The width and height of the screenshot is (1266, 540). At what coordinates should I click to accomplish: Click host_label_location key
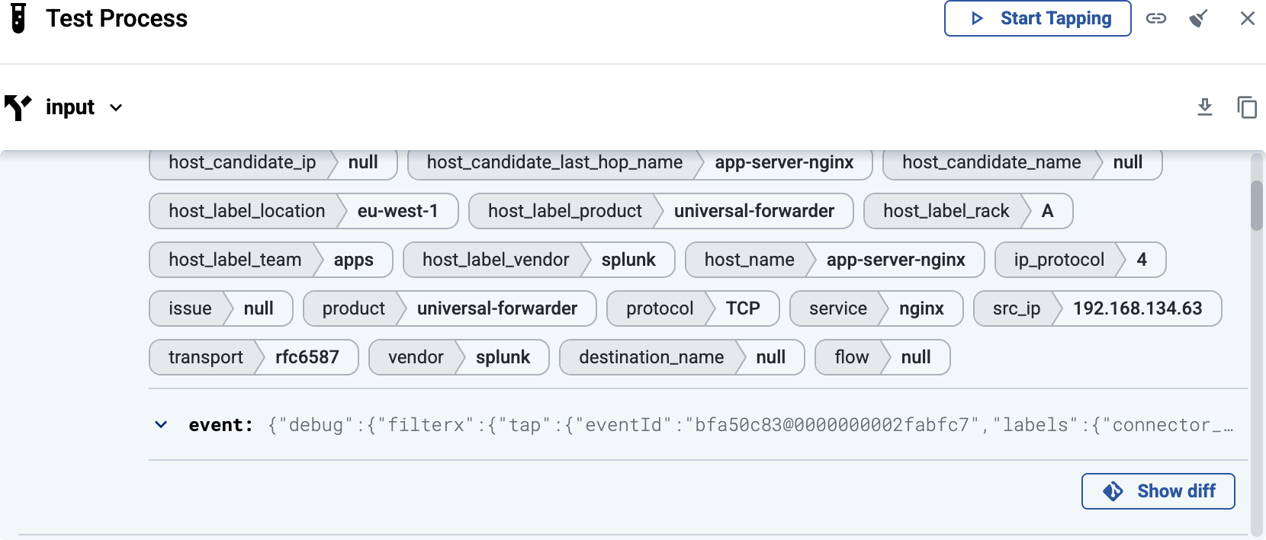246,211
